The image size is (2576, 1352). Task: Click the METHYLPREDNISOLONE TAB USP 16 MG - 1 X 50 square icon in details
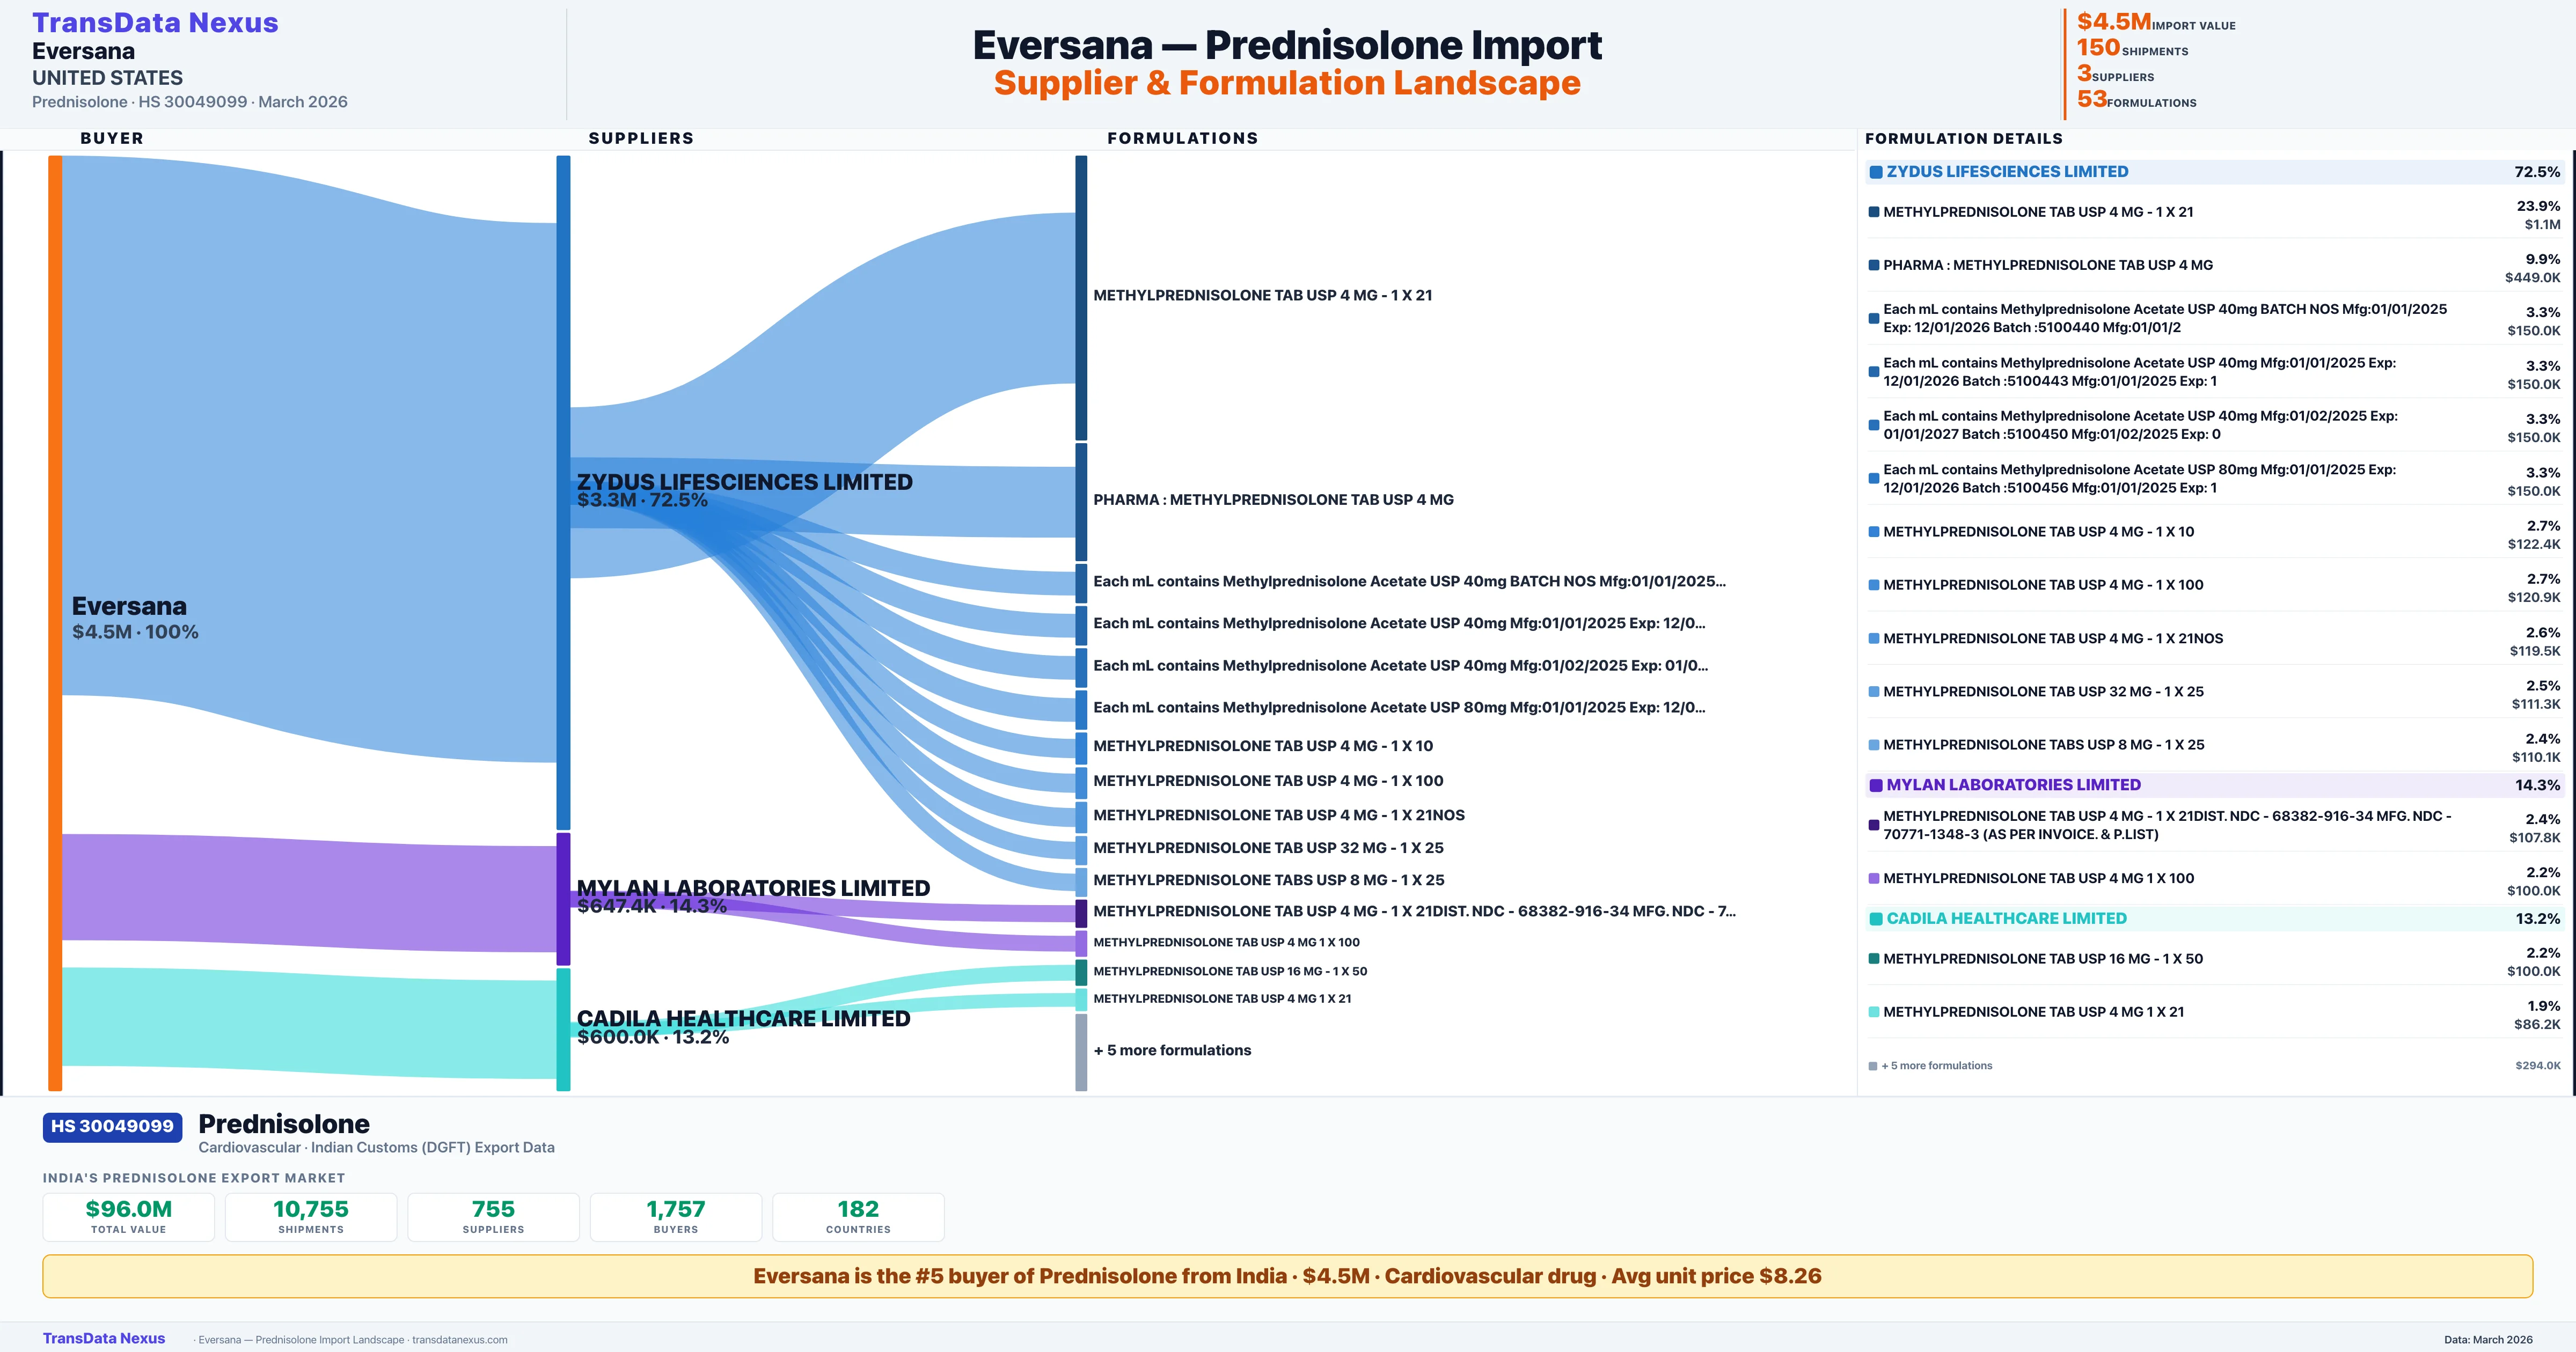[x=1874, y=959]
